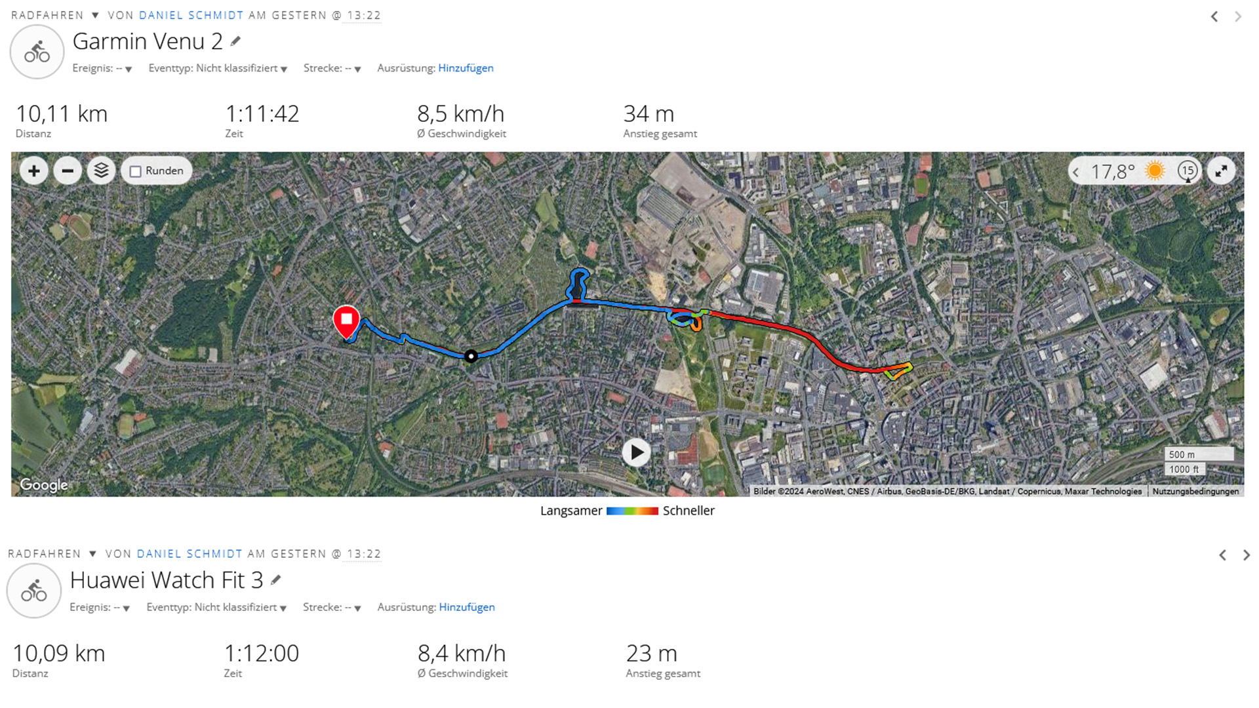Zoom out on the map
This screenshot has height=708, width=1259.
tap(68, 171)
